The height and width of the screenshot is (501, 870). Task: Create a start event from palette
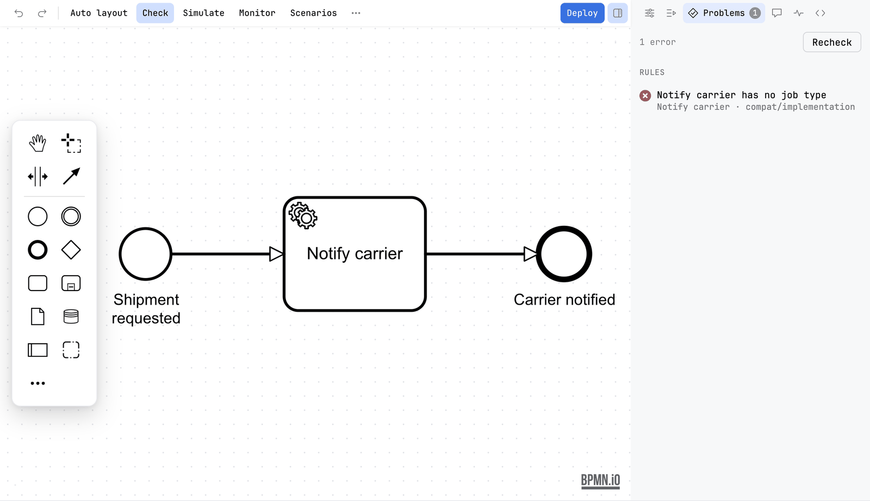(38, 217)
